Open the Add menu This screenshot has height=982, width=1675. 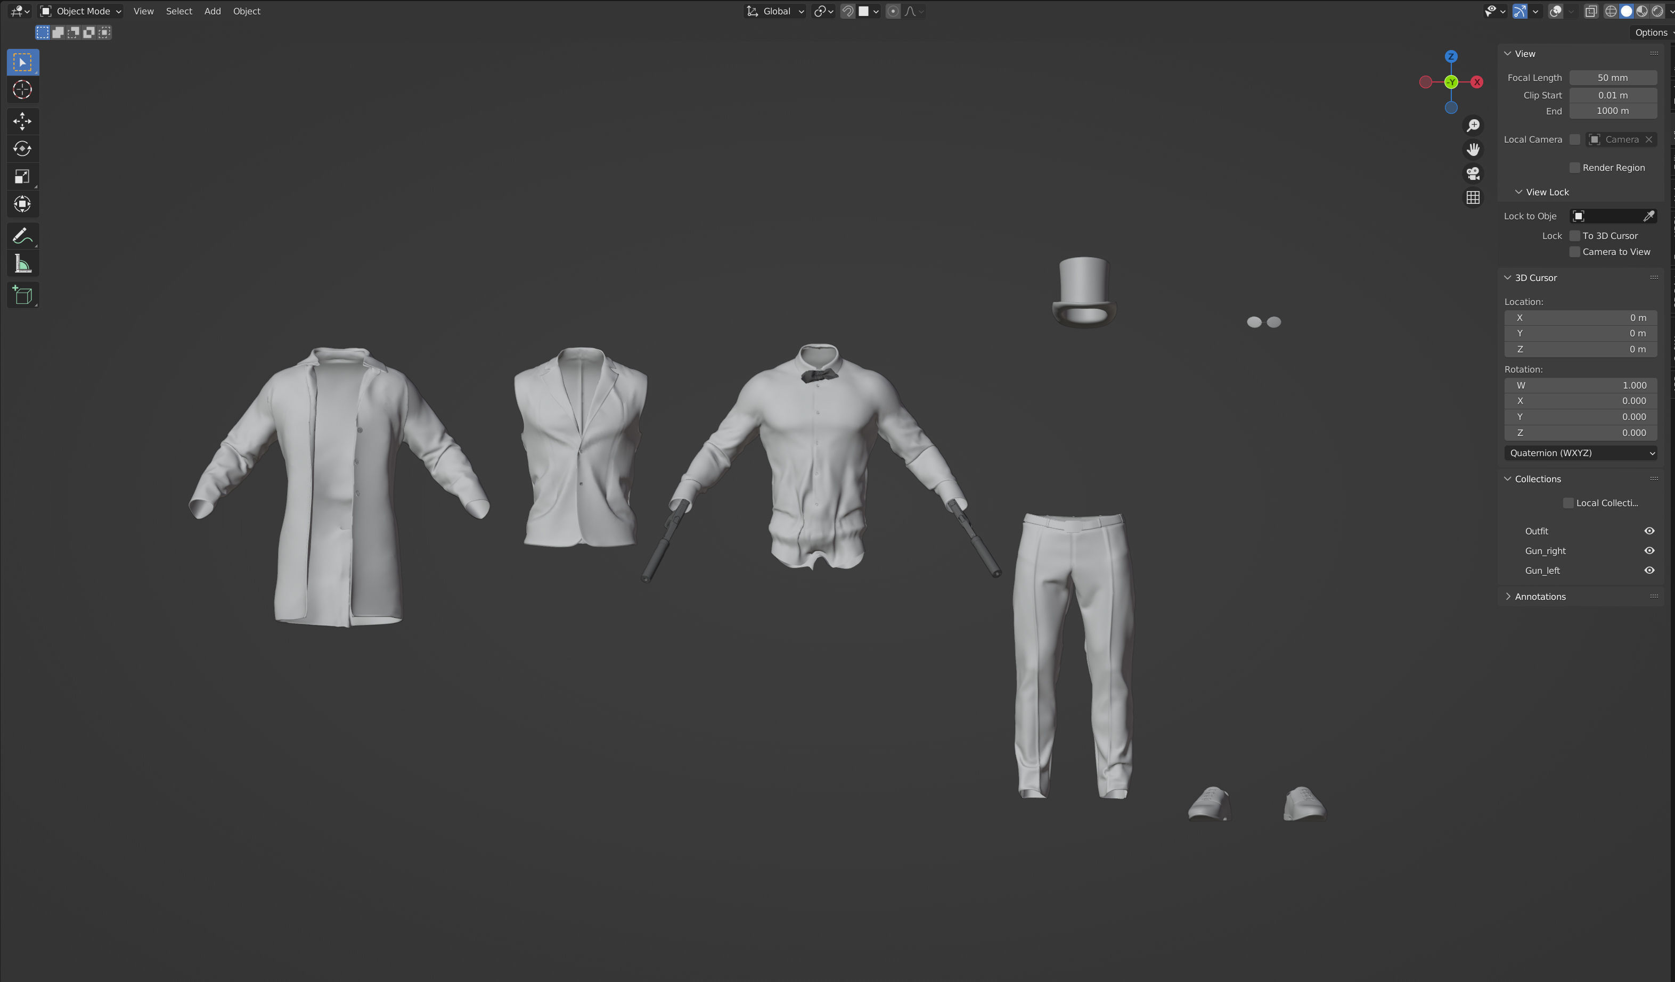point(212,11)
